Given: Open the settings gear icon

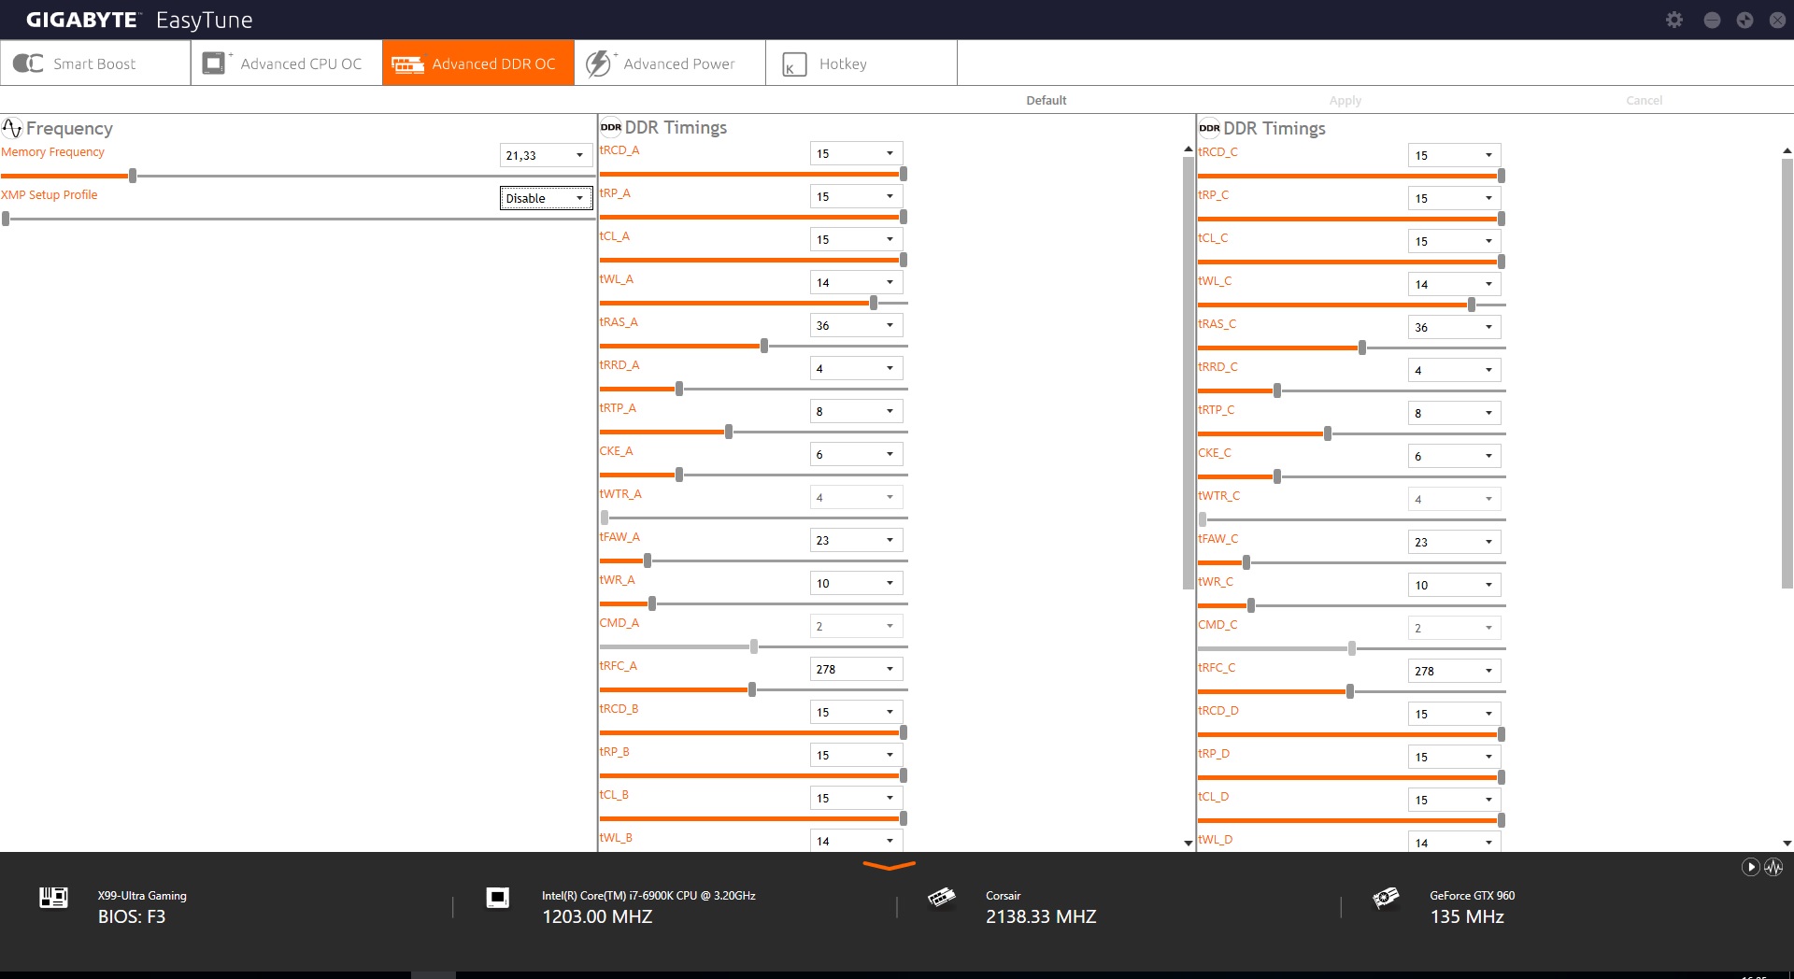Looking at the screenshot, I should pyautogui.click(x=1673, y=20).
